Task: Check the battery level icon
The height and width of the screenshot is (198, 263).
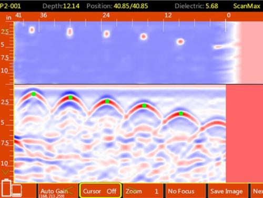Action: [x=6, y=188]
